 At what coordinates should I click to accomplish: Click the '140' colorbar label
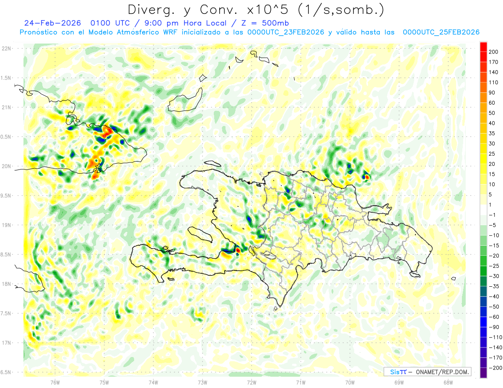(x=493, y=72)
